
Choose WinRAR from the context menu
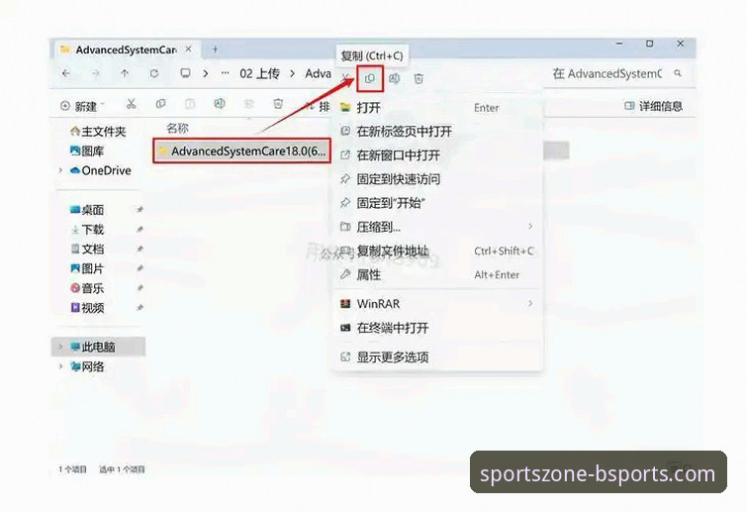[x=438, y=303]
